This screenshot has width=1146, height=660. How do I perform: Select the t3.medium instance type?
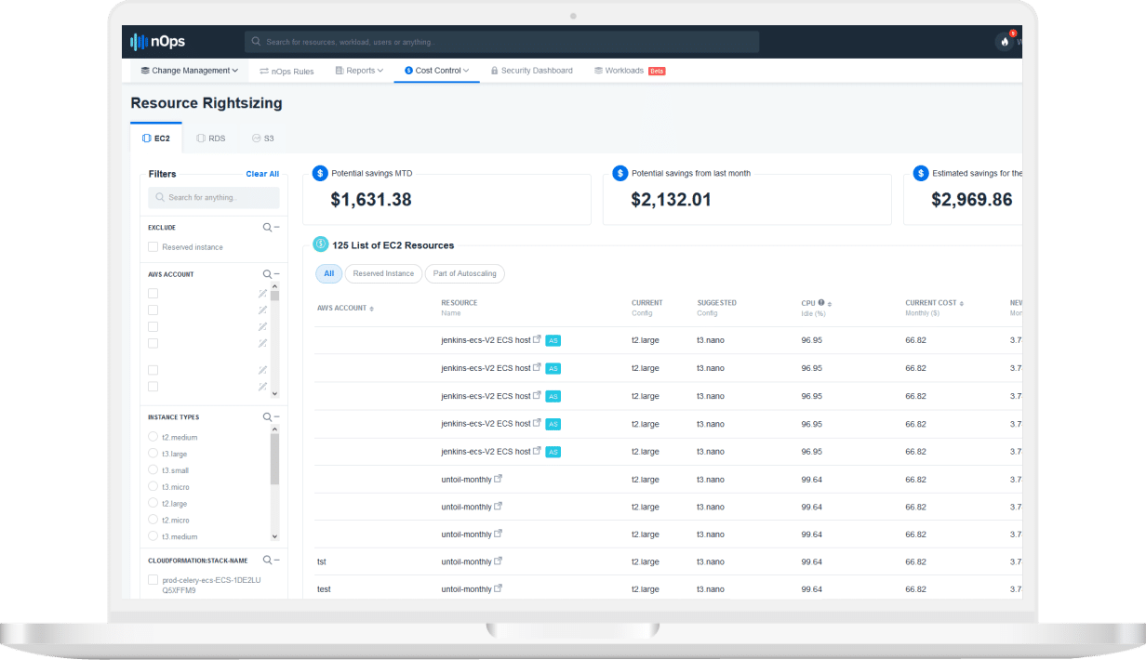(x=153, y=536)
